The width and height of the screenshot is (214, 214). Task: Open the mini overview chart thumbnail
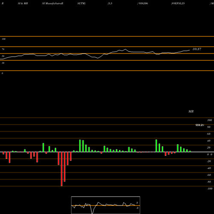point(106,205)
